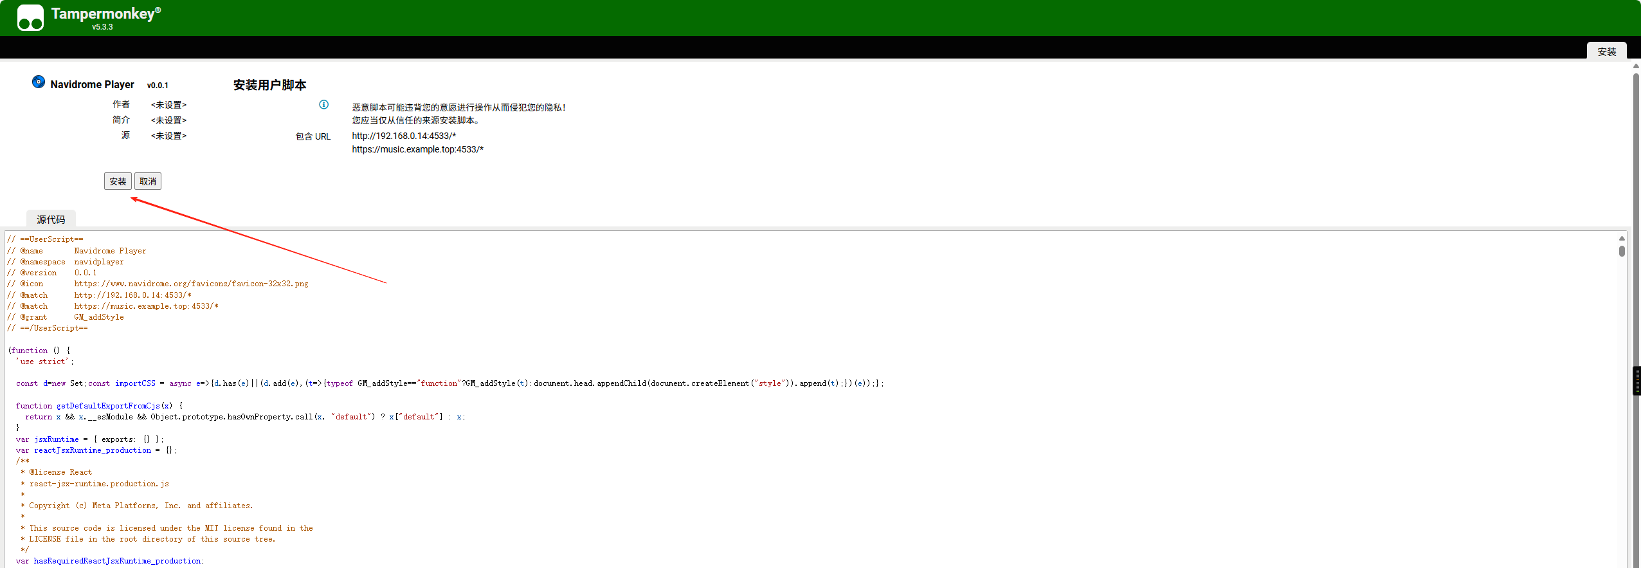Viewport: 1641px width, 568px height.
Task: Click the blue info icon beside warning
Action: pyautogui.click(x=324, y=104)
